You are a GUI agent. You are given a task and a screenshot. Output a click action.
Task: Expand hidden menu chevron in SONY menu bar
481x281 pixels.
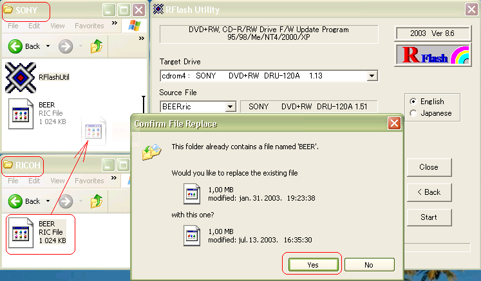pyautogui.click(x=115, y=23)
